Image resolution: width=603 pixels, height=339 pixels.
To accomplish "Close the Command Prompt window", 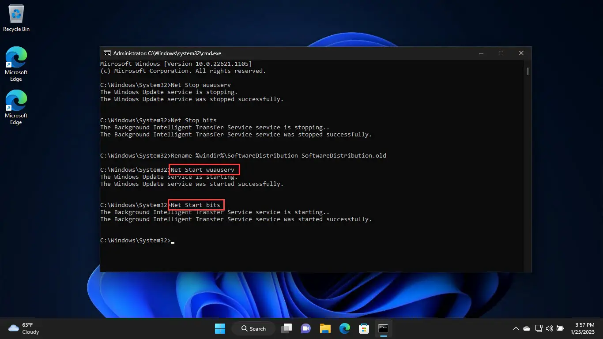I will point(521,53).
